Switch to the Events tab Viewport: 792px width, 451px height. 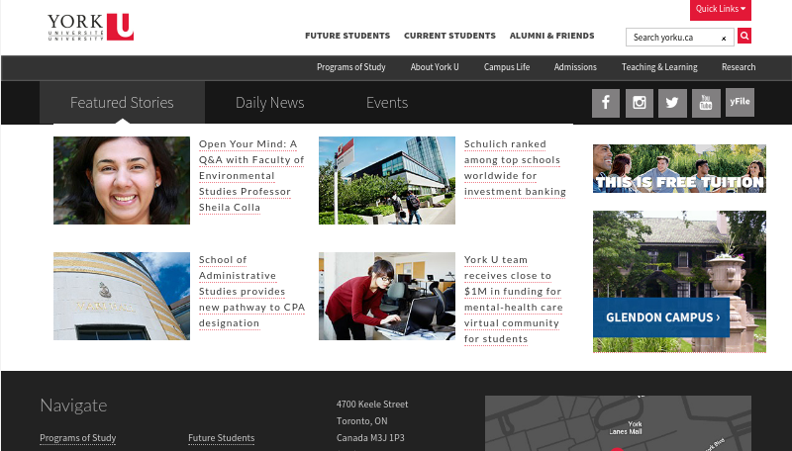[387, 103]
